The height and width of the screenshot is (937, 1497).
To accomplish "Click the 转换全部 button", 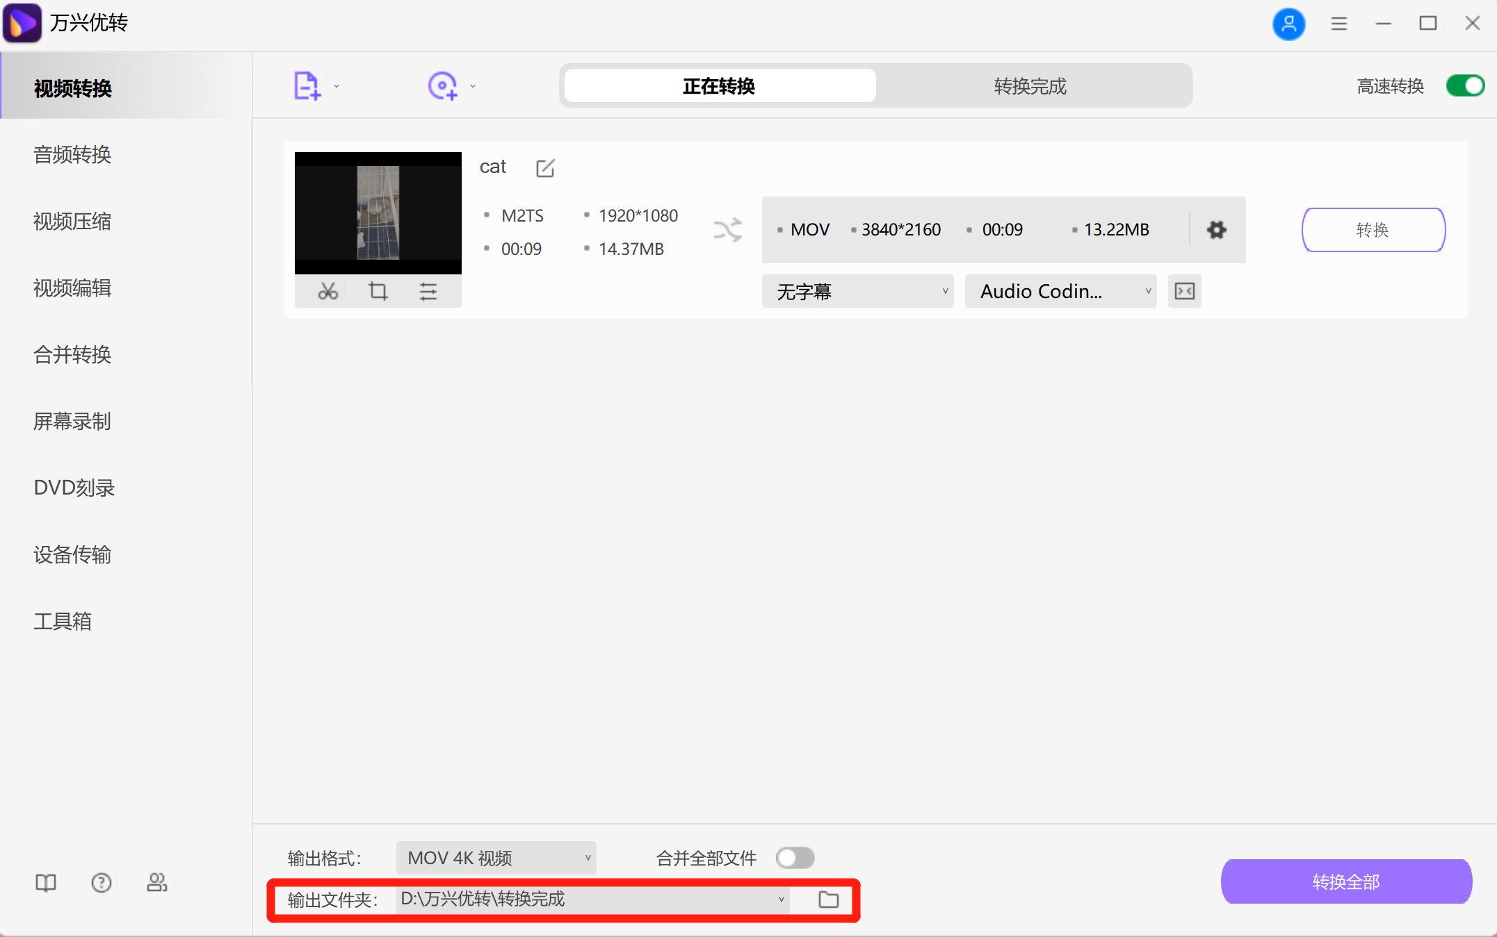I will pyautogui.click(x=1345, y=881).
